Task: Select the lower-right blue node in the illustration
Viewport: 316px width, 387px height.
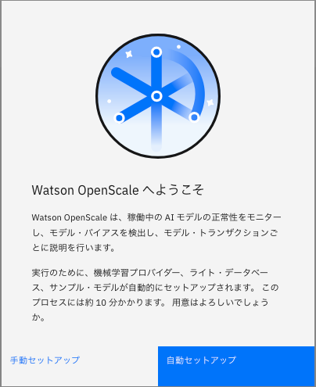Action: point(194,117)
